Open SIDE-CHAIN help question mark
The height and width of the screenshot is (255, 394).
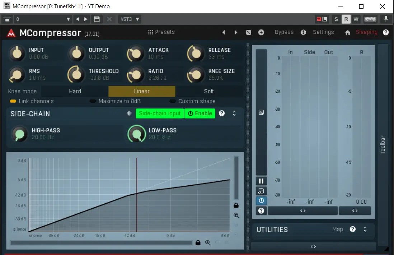pos(222,113)
